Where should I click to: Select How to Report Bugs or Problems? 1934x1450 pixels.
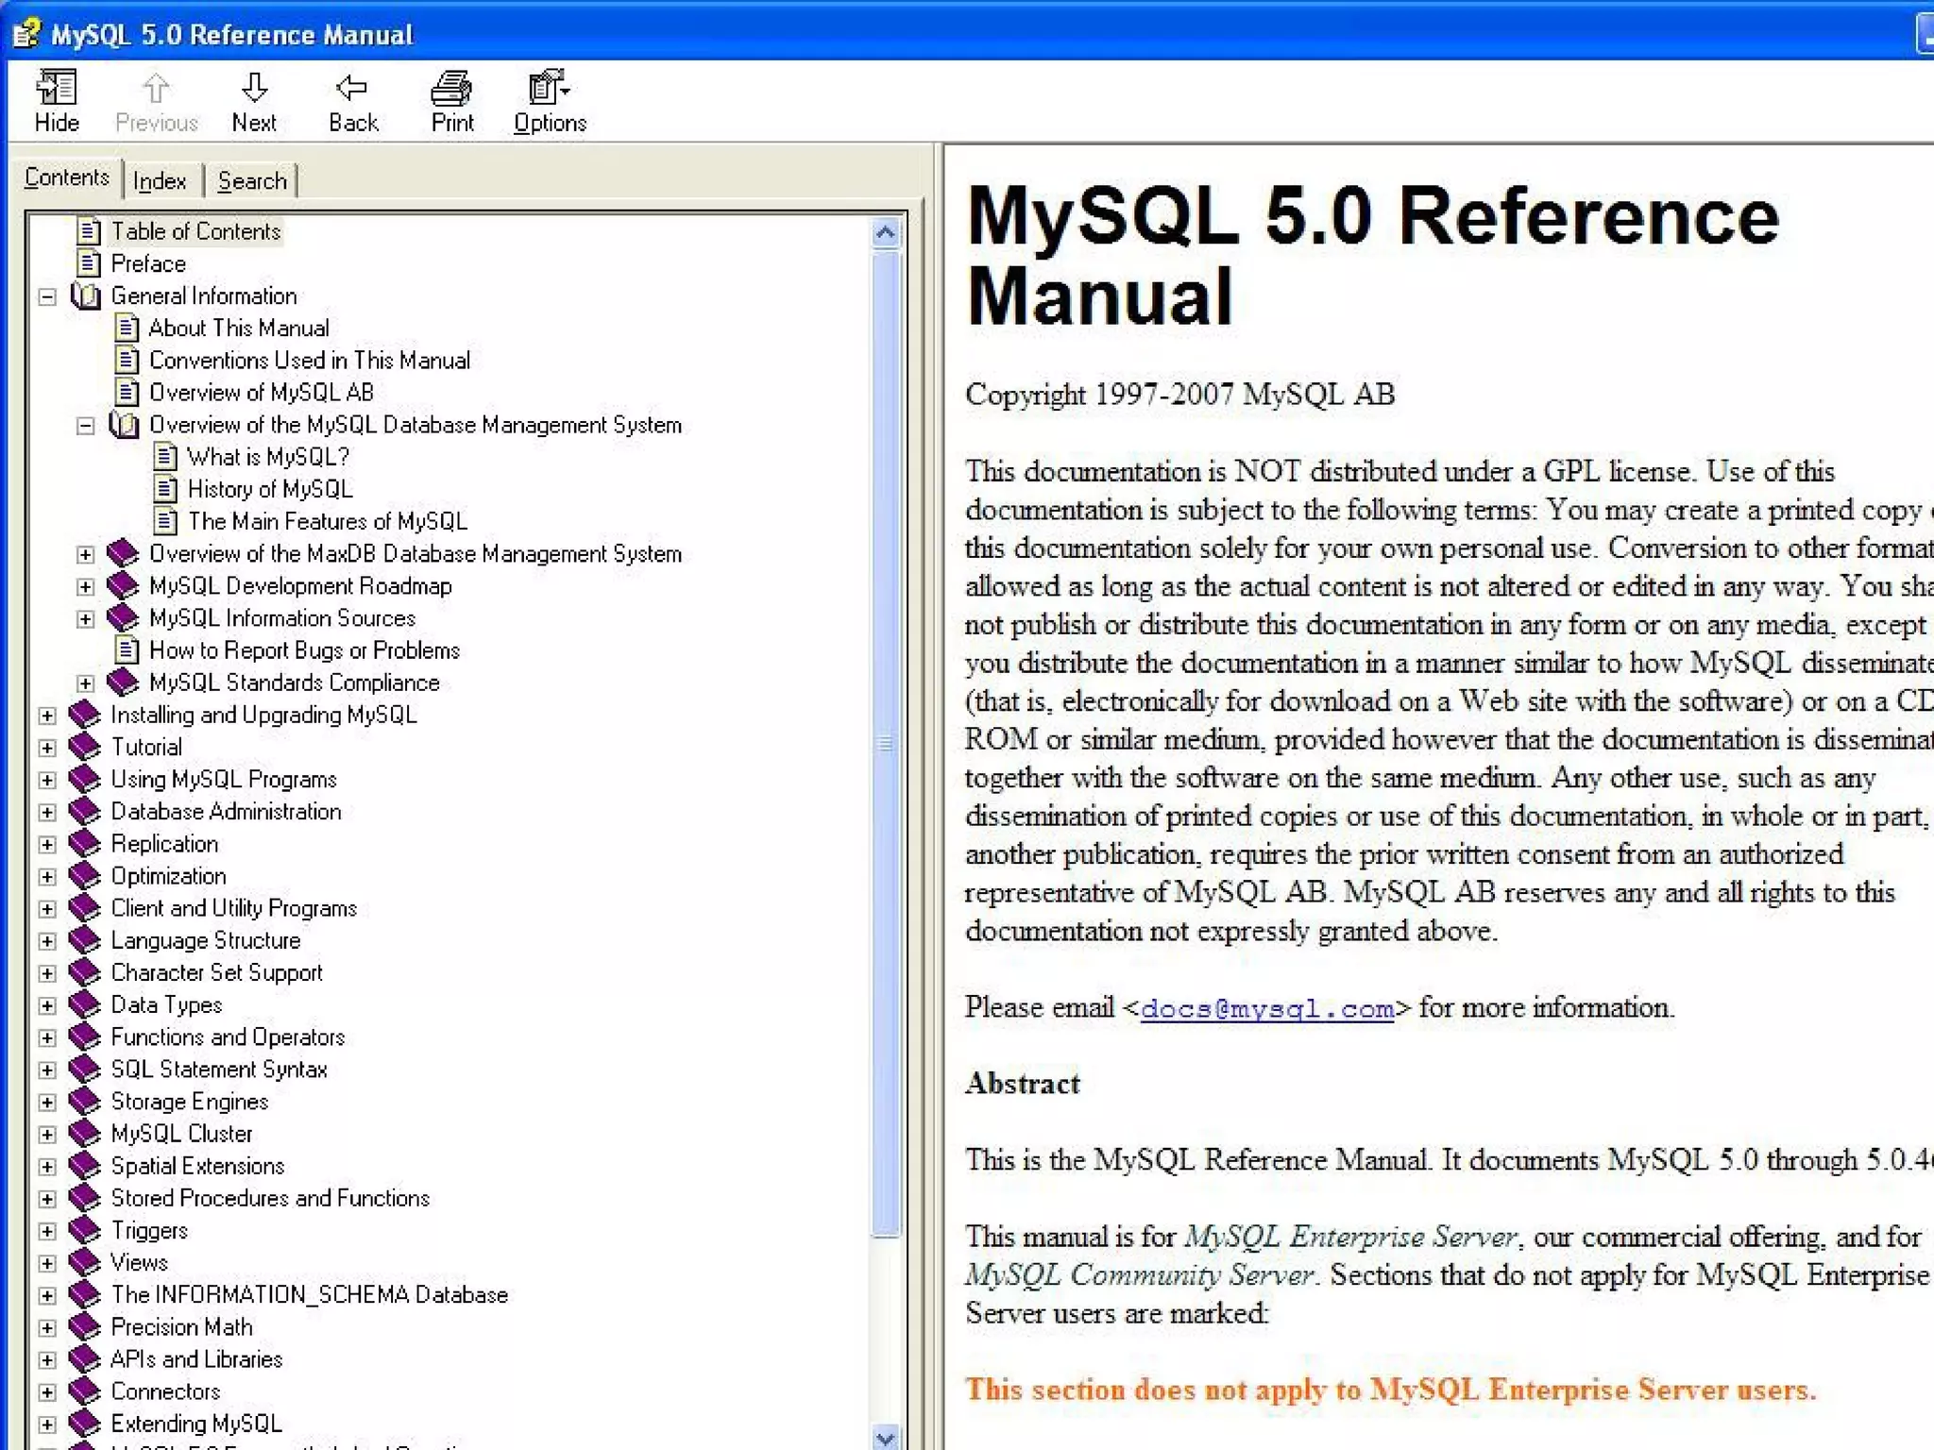tap(303, 650)
